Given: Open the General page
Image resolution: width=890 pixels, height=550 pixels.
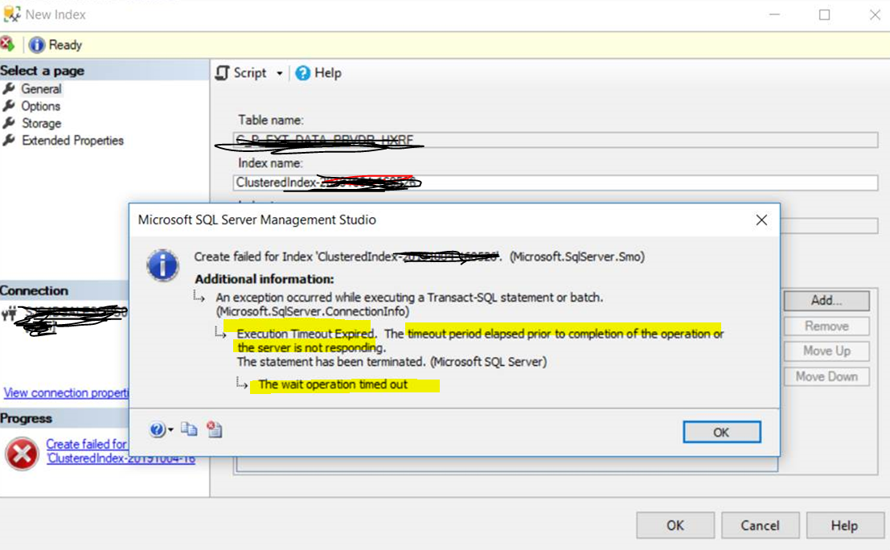Looking at the screenshot, I should 41,89.
